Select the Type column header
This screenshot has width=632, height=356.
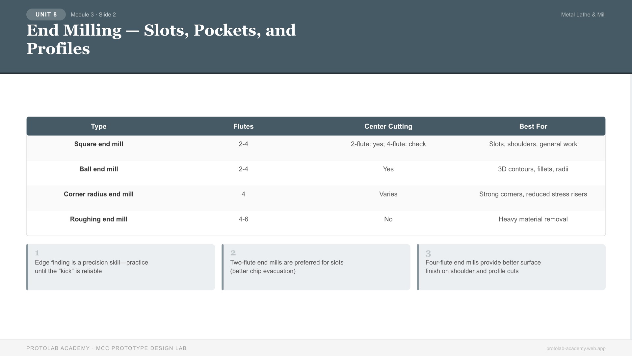(98, 126)
